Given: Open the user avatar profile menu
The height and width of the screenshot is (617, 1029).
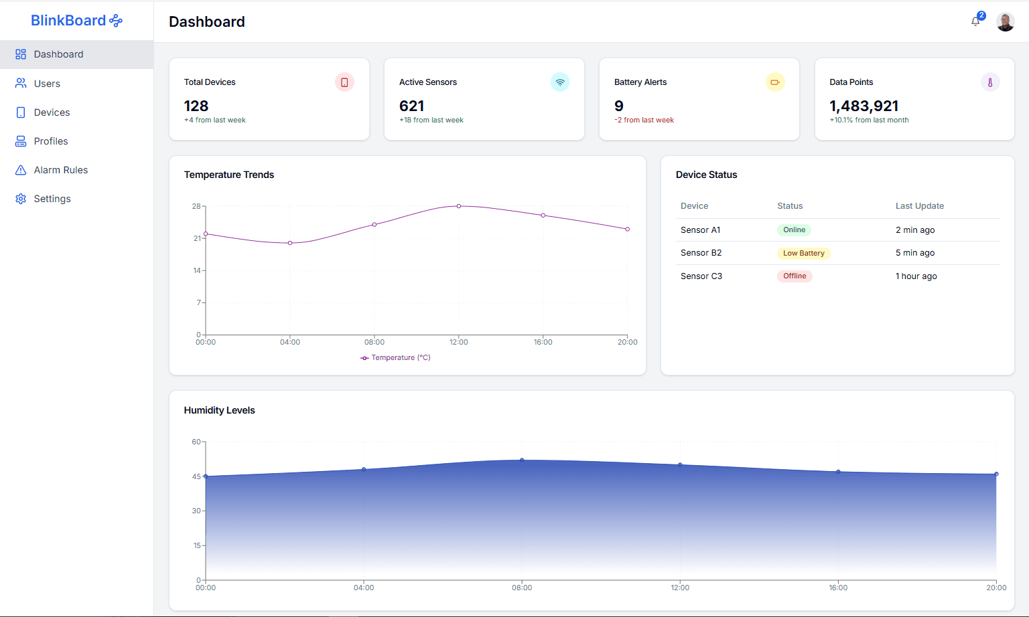Looking at the screenshot, I should tap(1005, 22).
